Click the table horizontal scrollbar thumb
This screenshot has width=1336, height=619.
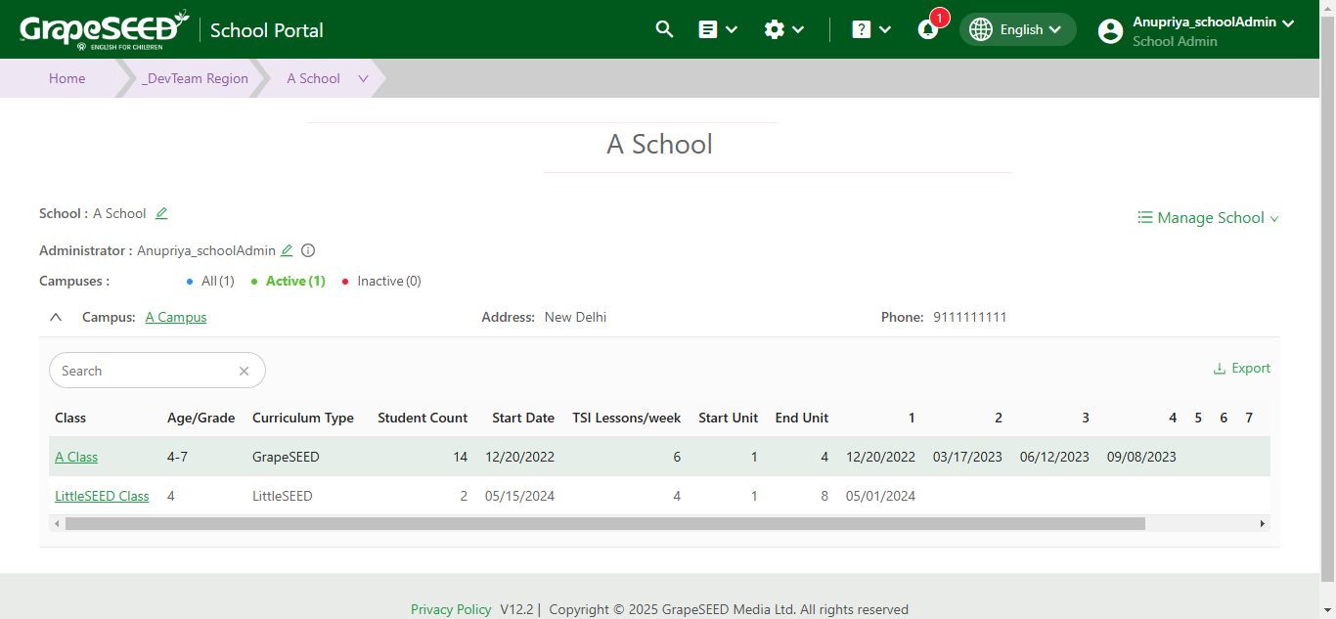604,524
